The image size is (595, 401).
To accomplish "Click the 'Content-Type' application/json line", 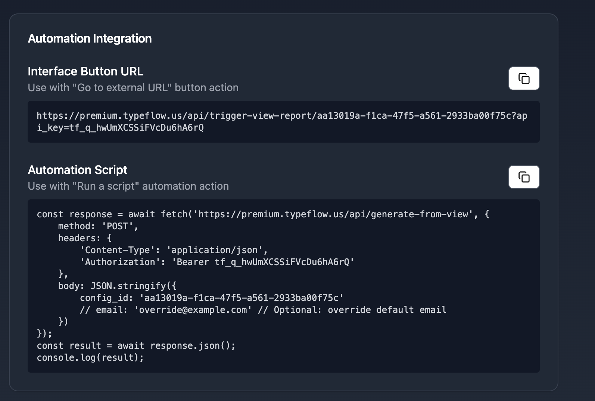I will pos(174,250).
